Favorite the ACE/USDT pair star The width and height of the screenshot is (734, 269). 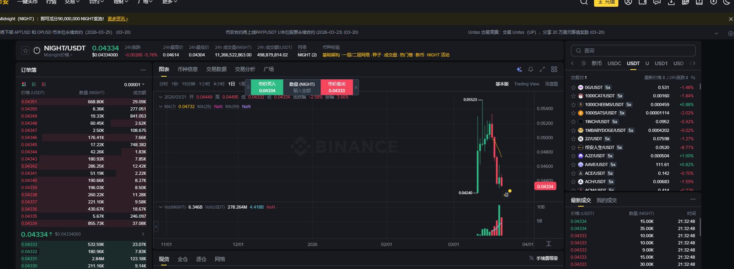point(573,173)
